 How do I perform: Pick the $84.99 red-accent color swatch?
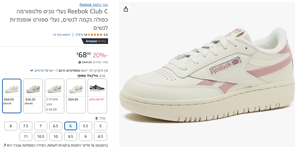[76, 96]
